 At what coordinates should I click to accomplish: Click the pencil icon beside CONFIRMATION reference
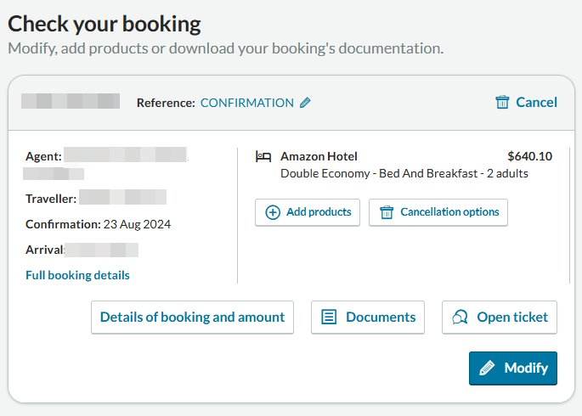[x=305, y=103]
